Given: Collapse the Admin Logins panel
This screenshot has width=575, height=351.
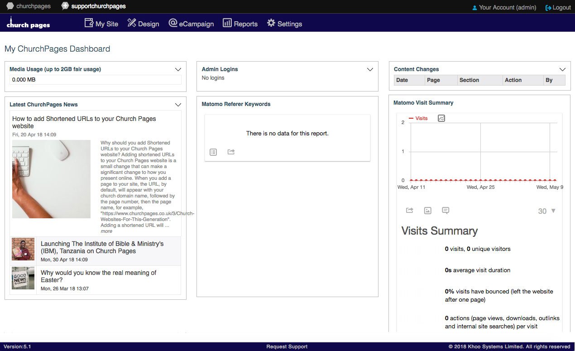Looking at the screenshot, I should point(370,69).
